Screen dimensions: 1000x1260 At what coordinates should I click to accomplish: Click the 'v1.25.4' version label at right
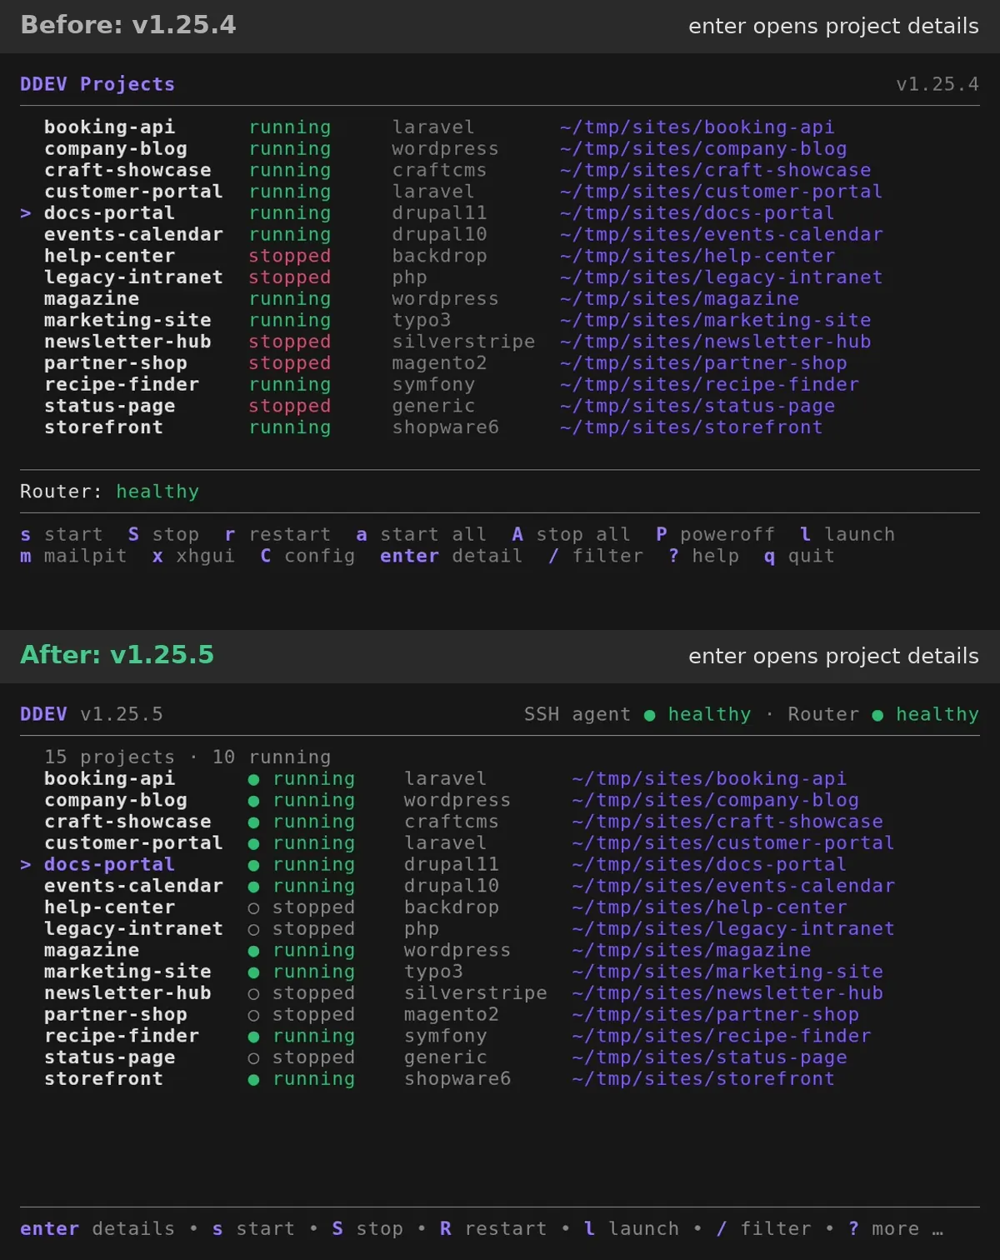[937, 84]
